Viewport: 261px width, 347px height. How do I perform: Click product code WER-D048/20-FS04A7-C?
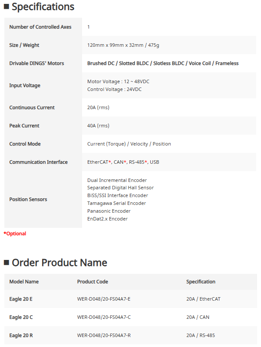104,317
